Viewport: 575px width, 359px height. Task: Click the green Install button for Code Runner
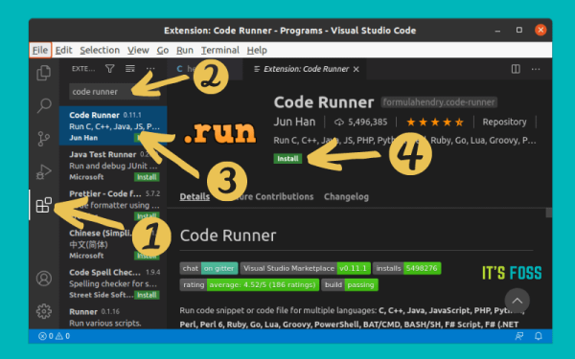pyautogui.click(x=287, y=158)
